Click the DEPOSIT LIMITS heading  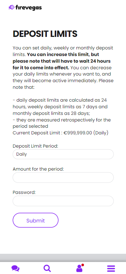click(x=45, y=34)
